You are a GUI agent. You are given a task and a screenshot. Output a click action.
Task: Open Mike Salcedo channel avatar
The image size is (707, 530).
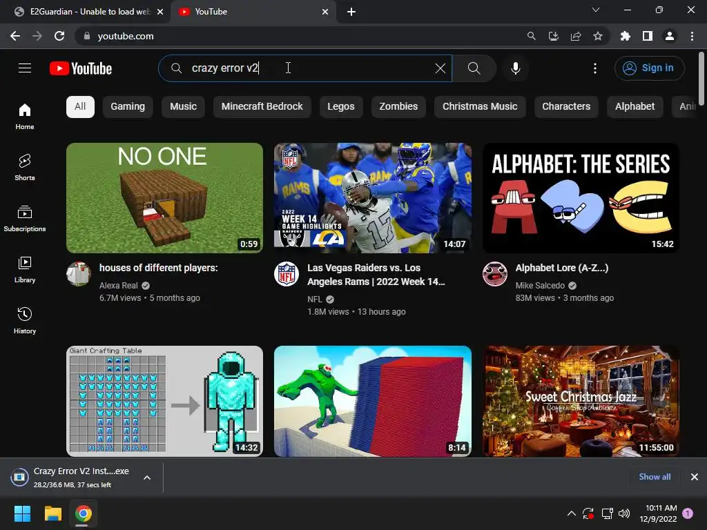[x=495, y=274]
